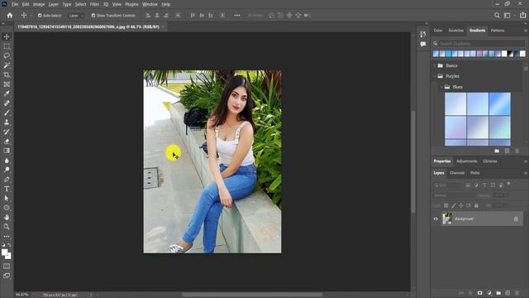Toggle the Lock transparent pixels icon
Screen dimensions: 529x298
(446, 205)
